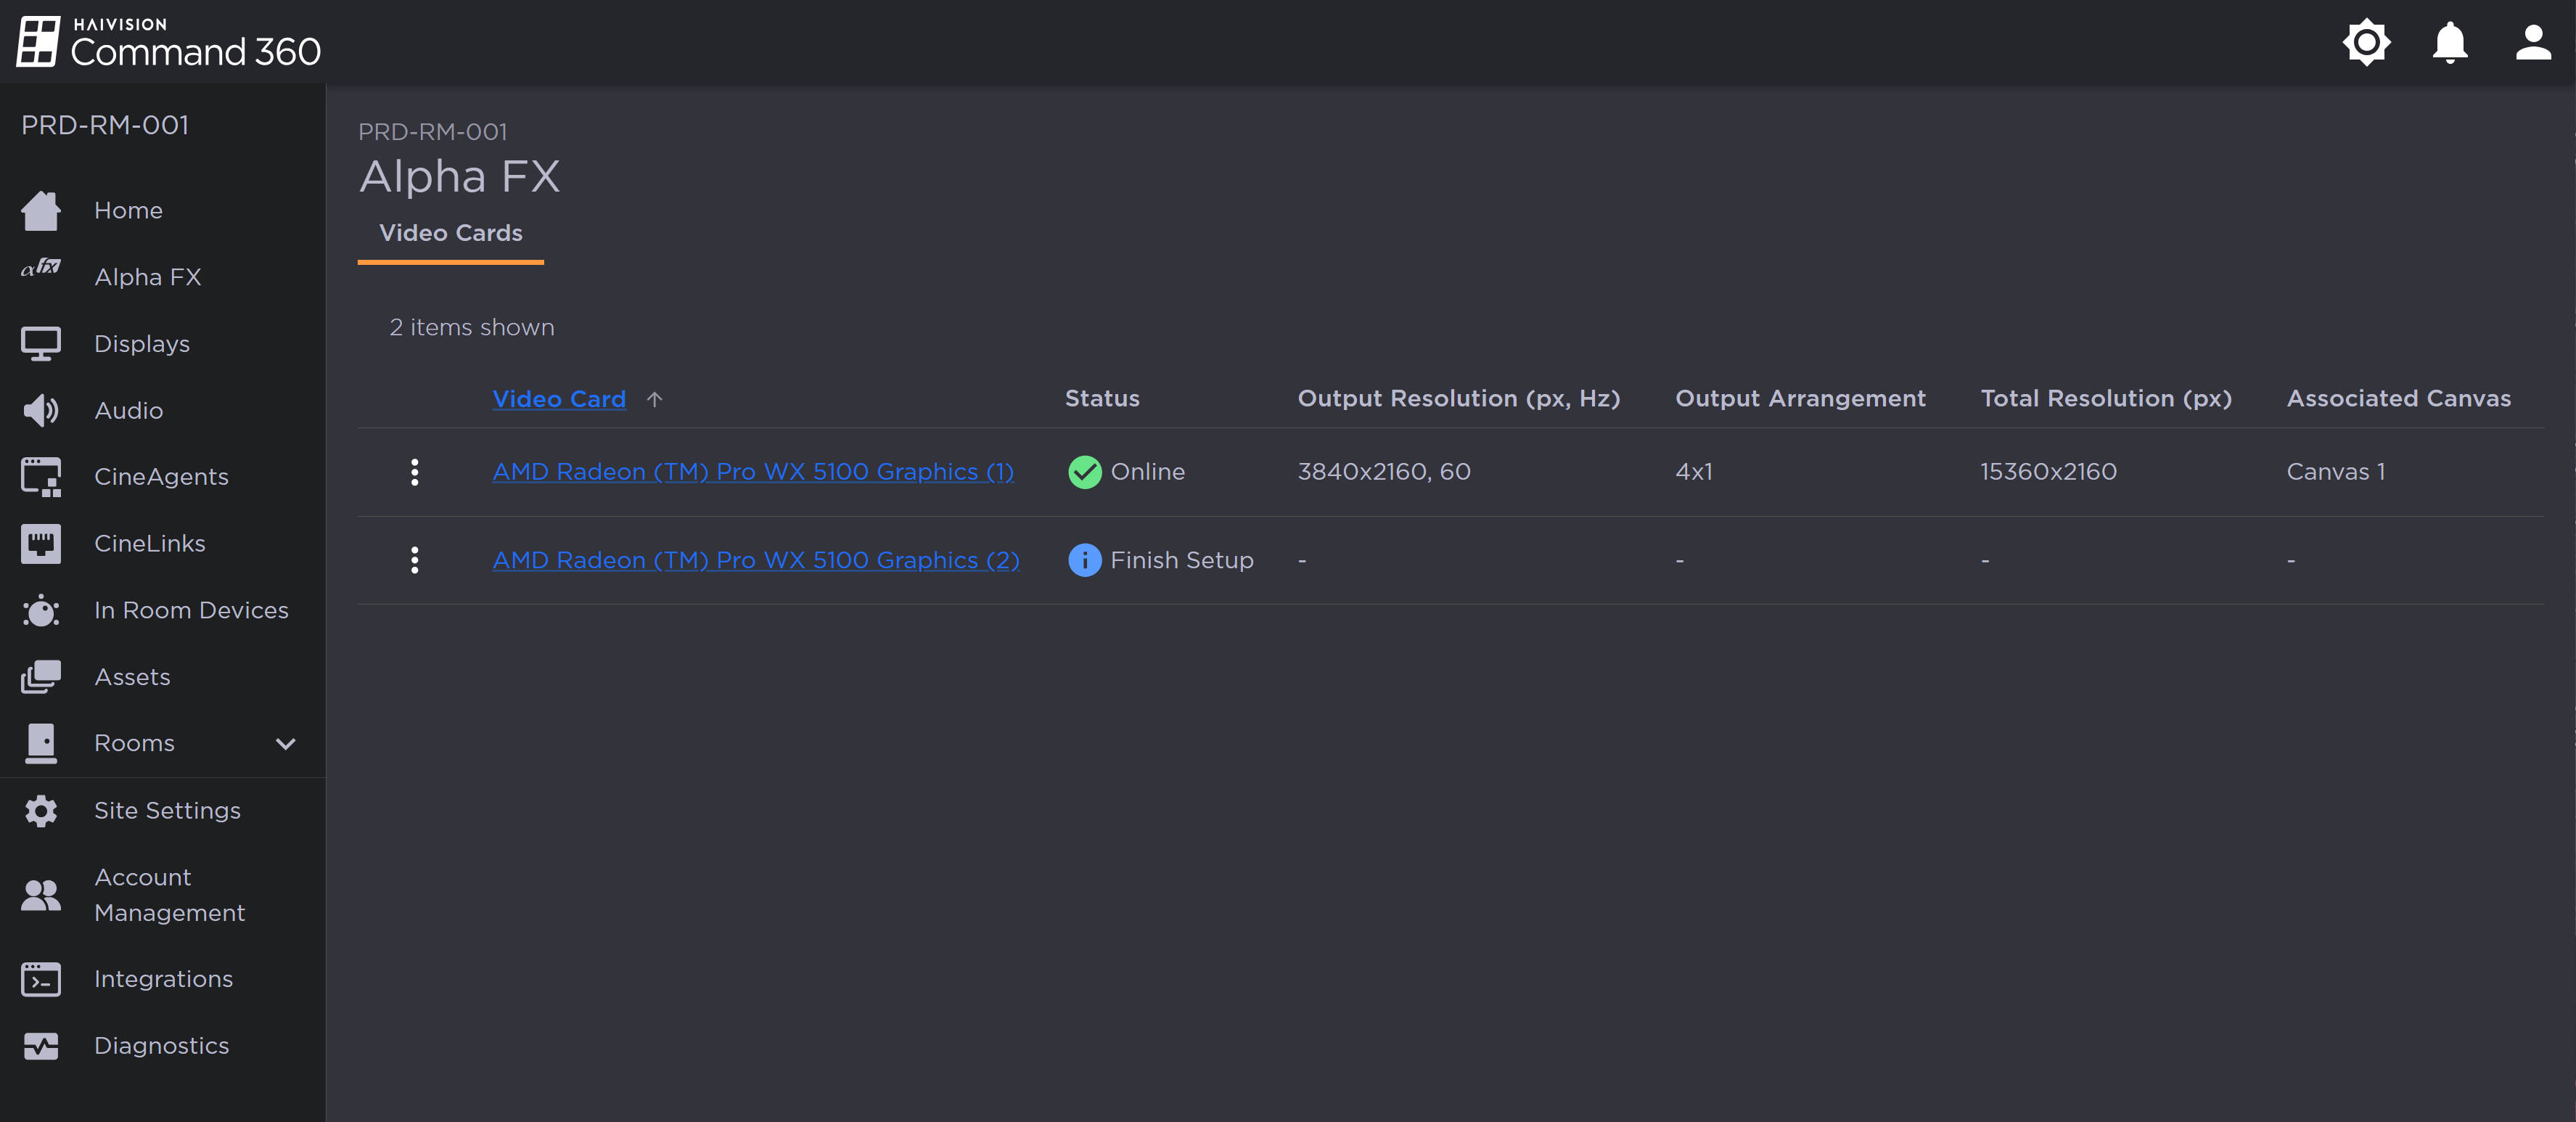Viewport: 2576px width, 1122px height.
Task: Open the Audio section
Action: (128, 410)
